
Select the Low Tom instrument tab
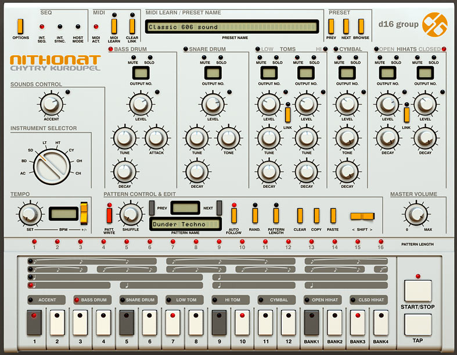coord(185,300)
